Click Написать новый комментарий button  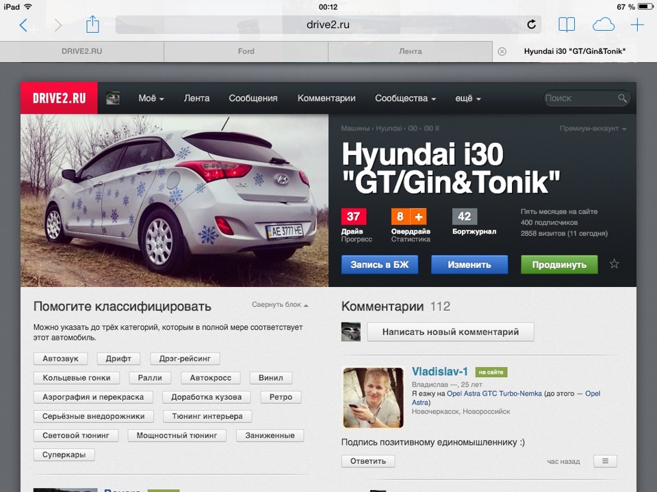[x=450, y=332]
